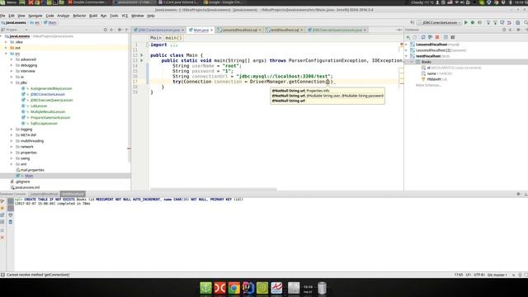
Task: Open Double Commander from the dock
Action: (x=219, y=288)
